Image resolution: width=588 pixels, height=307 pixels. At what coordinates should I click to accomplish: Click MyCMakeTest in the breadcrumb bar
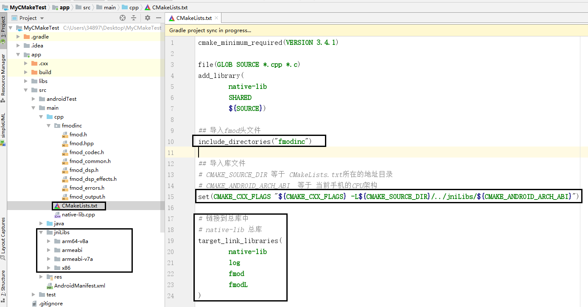25,7
